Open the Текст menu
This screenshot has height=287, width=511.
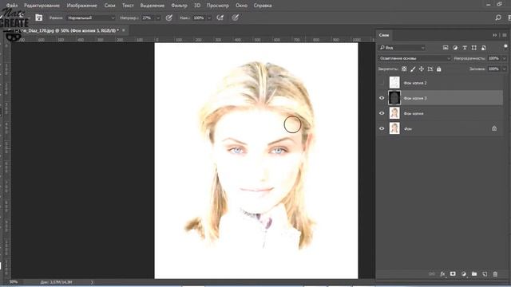(x=128, y=6)
